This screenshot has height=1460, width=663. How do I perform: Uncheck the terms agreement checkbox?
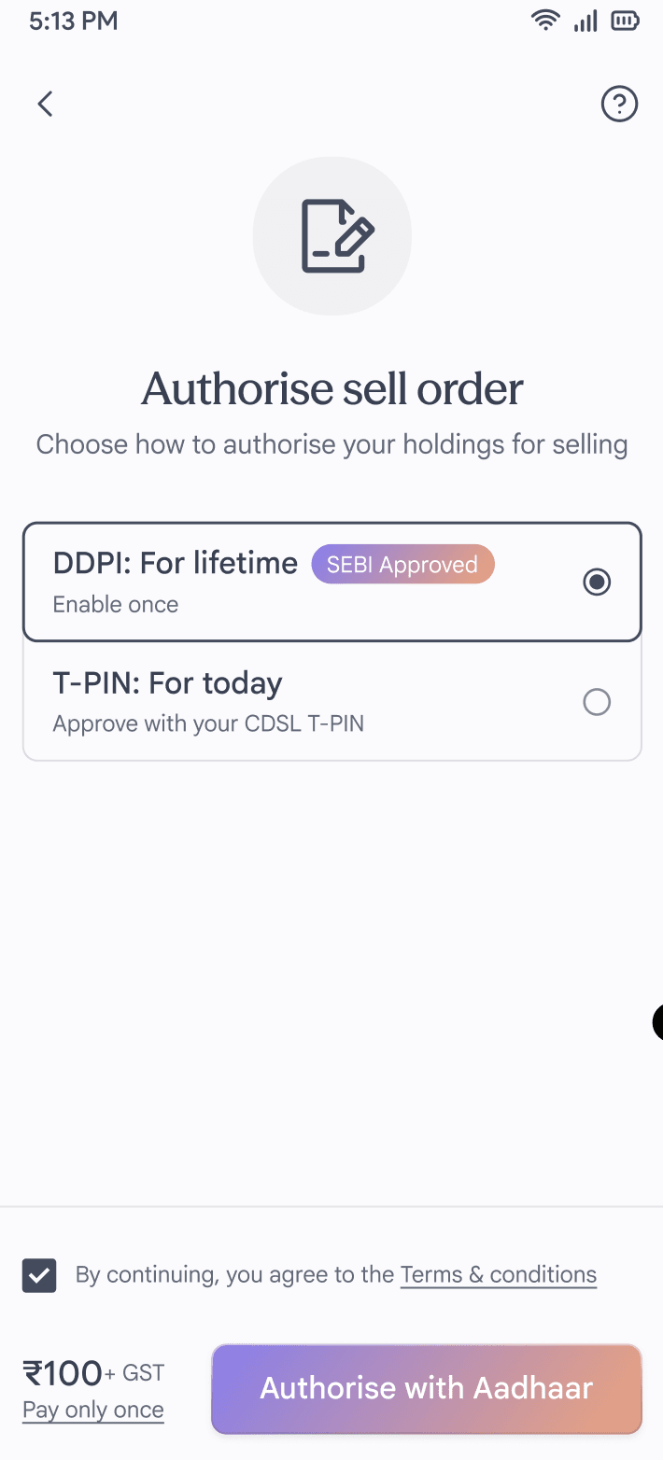[x=40, y=1275]
